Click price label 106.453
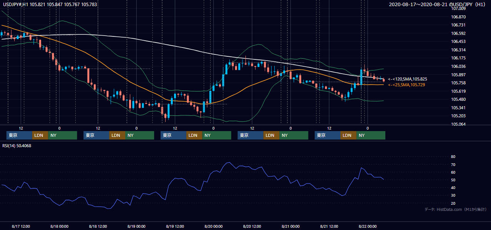 458,41
